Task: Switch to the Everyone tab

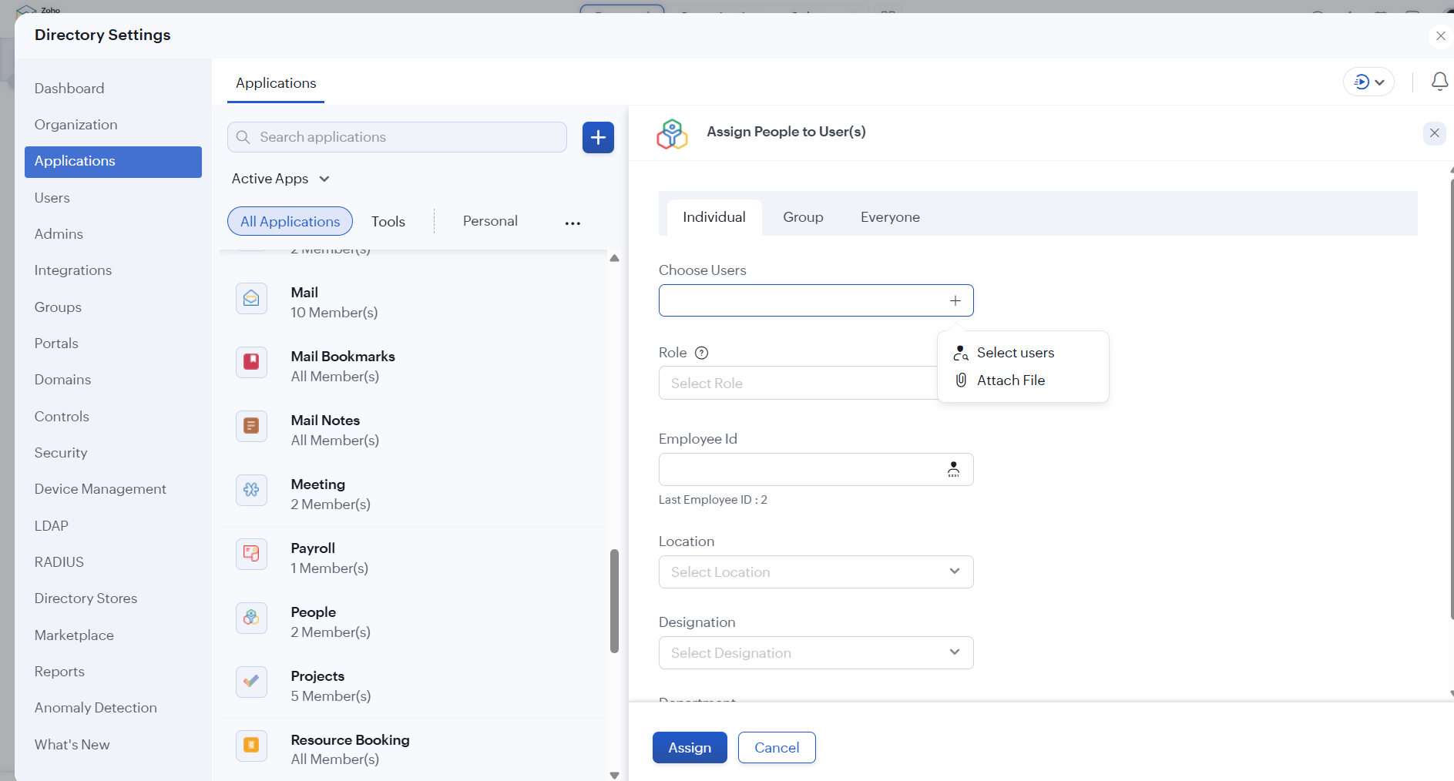Action: coord(890,217)
